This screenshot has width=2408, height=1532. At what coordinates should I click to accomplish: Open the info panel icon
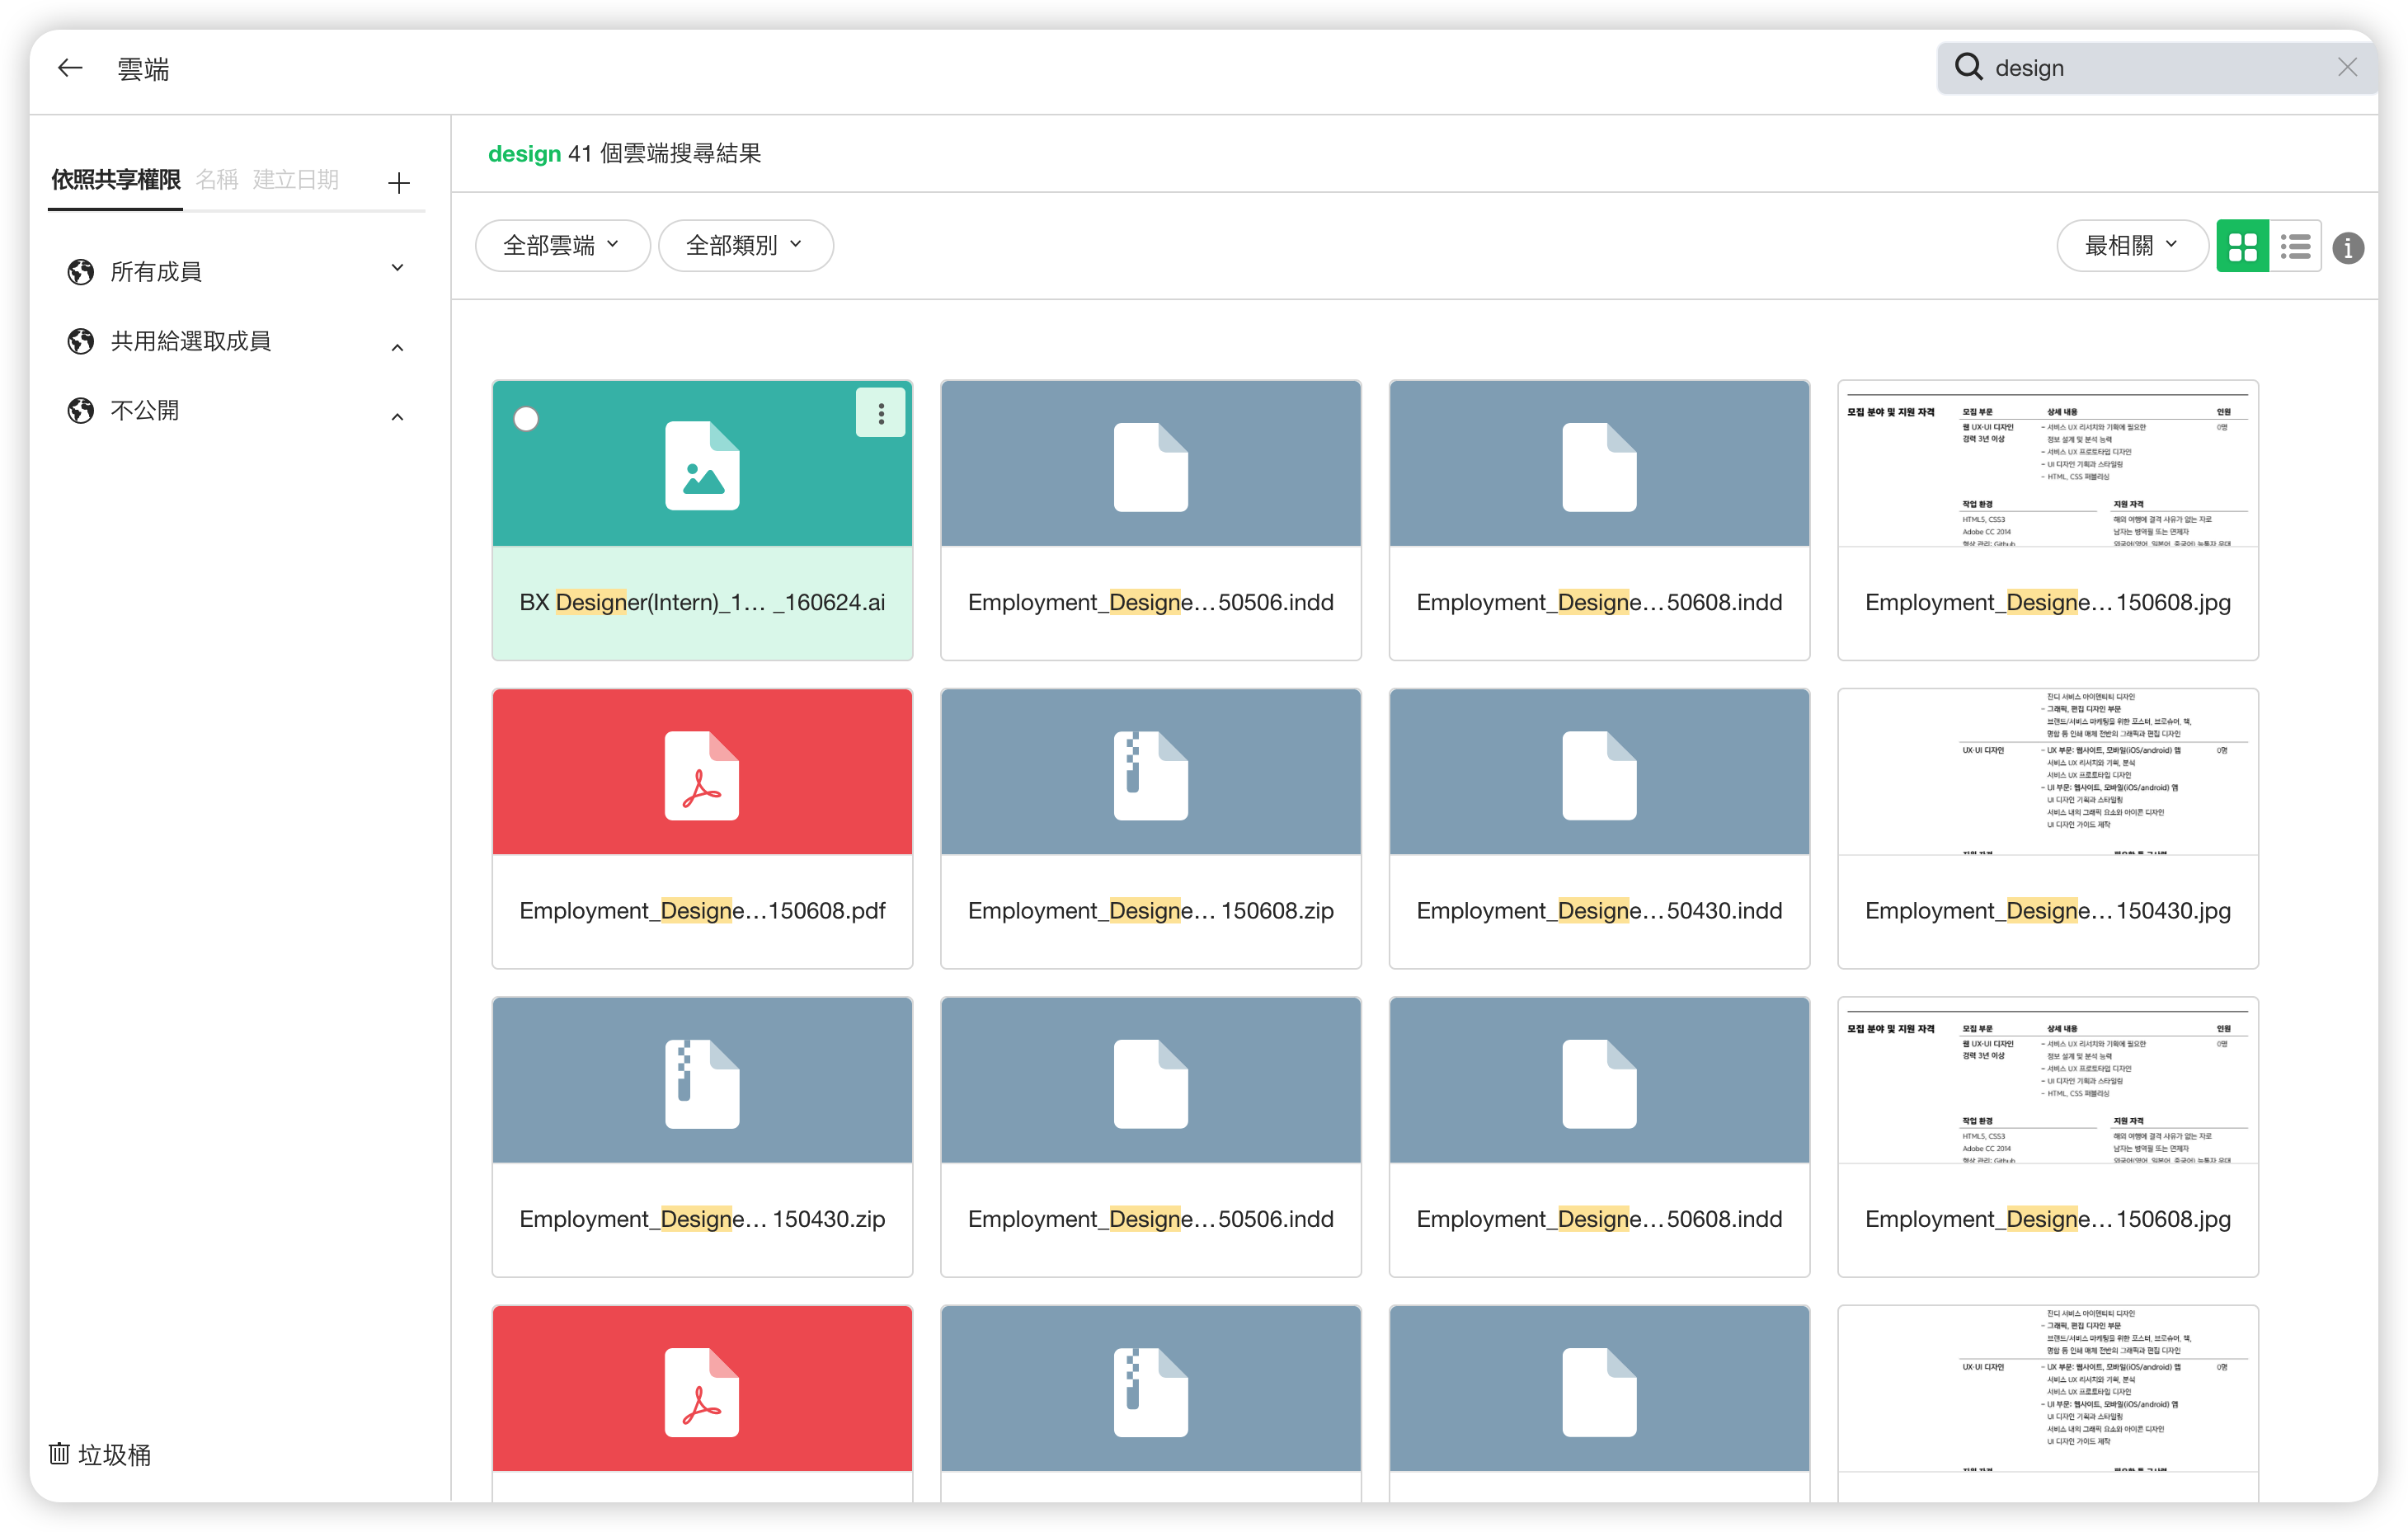(x=2348, y=247)
